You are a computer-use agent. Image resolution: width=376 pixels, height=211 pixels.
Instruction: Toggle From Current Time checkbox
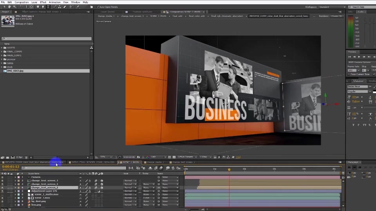(349, 74)
